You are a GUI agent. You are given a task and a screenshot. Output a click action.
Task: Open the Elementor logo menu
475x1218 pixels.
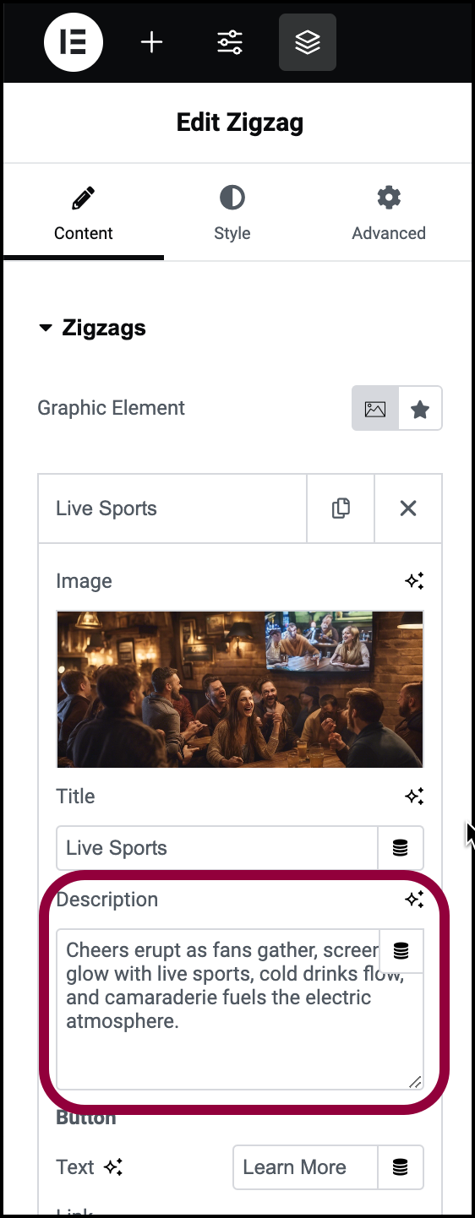(74, 42)
